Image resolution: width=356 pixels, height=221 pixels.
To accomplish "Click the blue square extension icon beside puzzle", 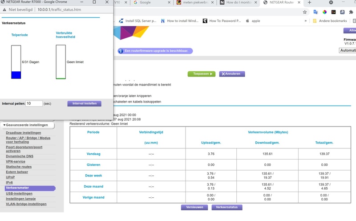I will [342, 12].
